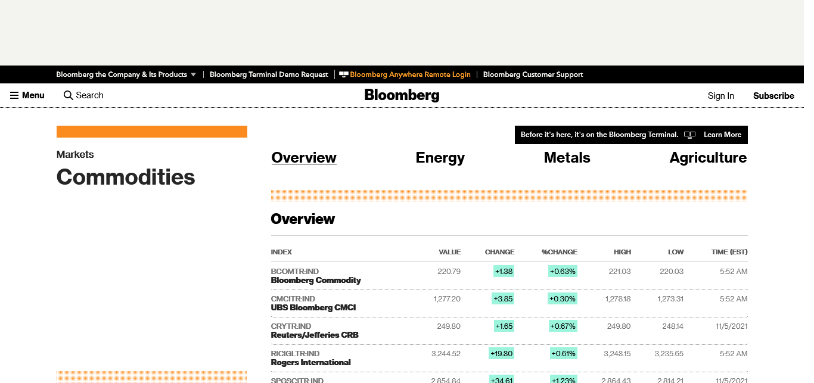This screenshot has width=814, height=383.
Task: Click Learn More in Terminal banner
Action: 722,135
